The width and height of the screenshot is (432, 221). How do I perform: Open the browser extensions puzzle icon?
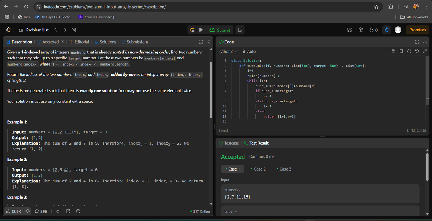391,7
